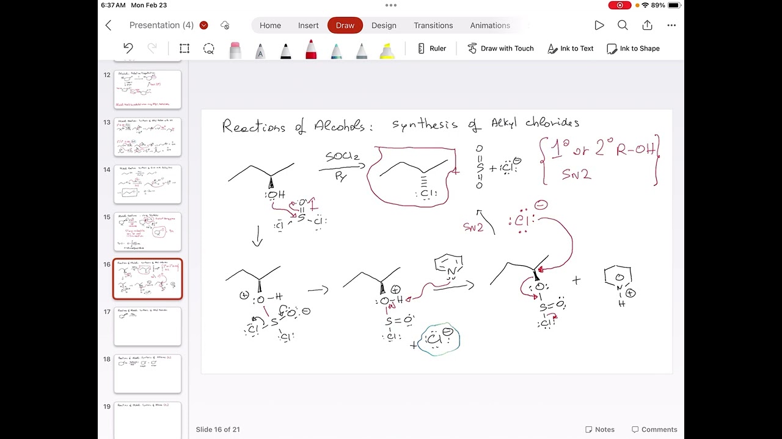Select the text pen marked A
Image resolution: width=782 pixels, height=439 pixels.
(260, 50)
